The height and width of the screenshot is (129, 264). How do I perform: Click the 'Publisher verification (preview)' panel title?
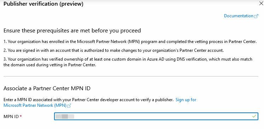(x=43, y=4)
